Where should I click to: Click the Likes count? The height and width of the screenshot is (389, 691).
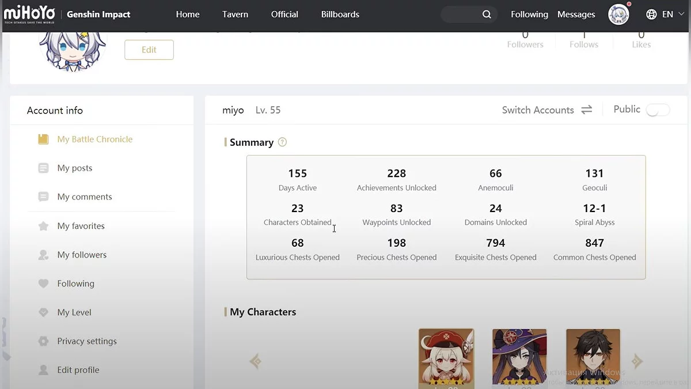coord(641,40)
